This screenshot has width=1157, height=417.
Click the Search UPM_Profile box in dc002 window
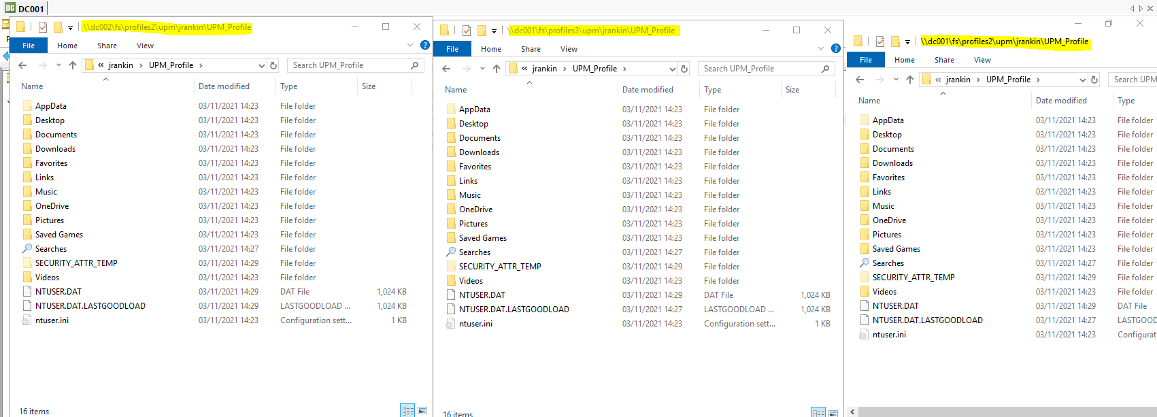[x=348, y=65]
